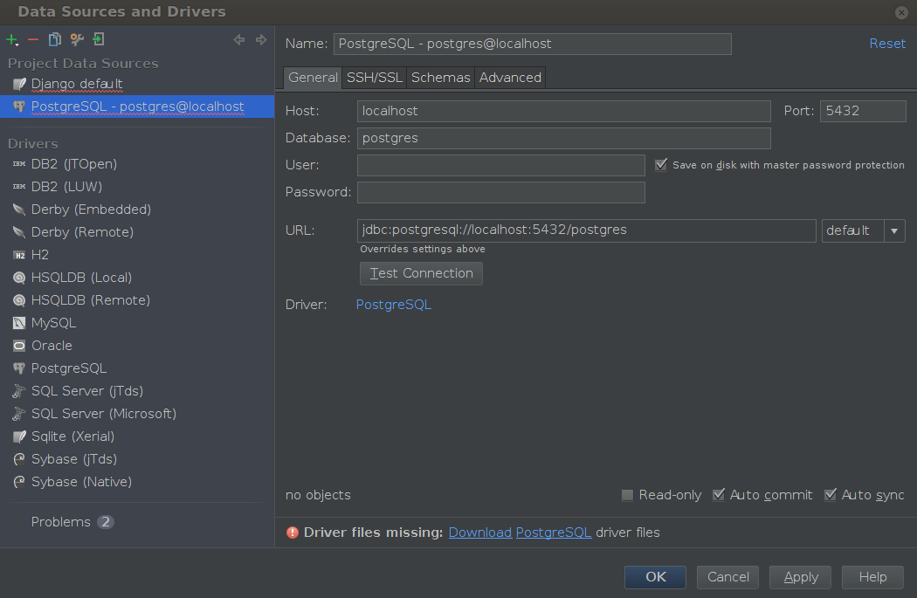Enable the Read-only checkbox
Image resolution: width=917 pixels, height=598 pixels.
[628, 495]
